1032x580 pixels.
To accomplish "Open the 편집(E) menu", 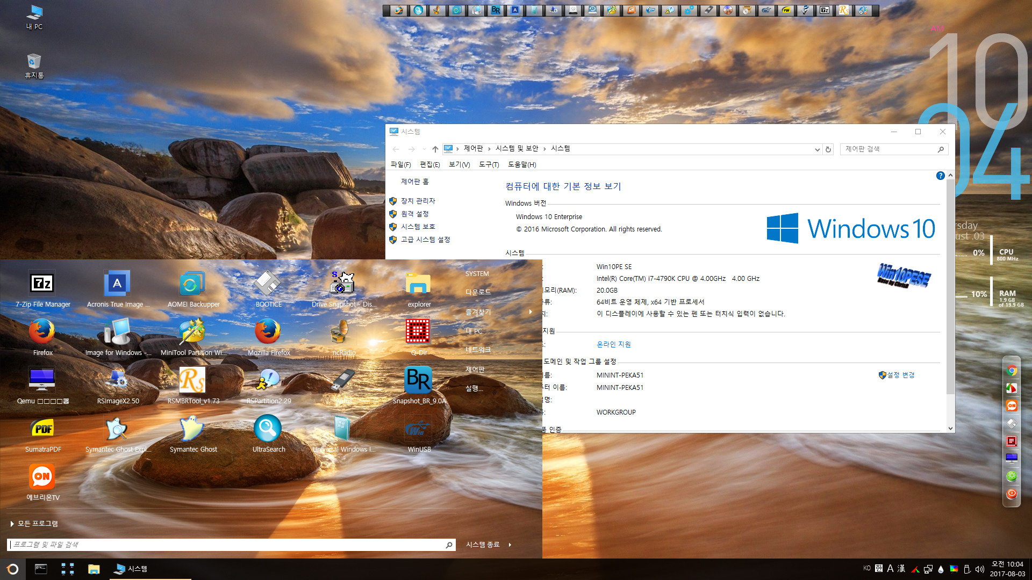I will [x=429, y=164].
